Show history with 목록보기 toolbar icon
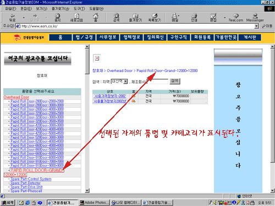 pyautogui.click(x=155, y=18)
